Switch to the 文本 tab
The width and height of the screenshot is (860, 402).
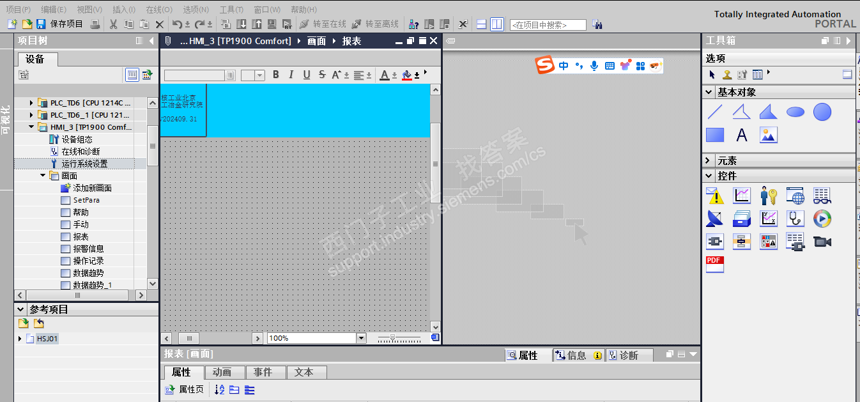[x=307, y=372]
